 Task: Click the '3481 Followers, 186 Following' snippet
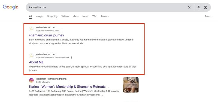click(x=74, y=93)
